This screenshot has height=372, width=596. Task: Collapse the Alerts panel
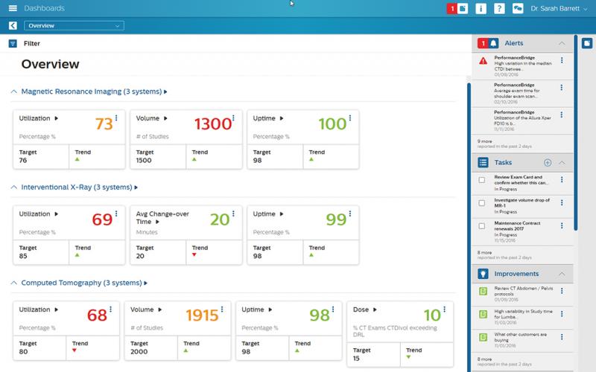point(562,44)
